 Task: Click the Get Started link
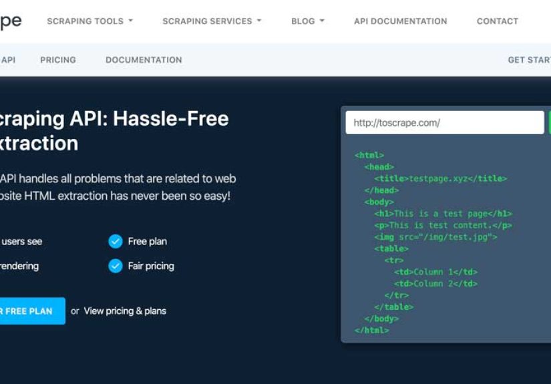[x=529, y=59]
